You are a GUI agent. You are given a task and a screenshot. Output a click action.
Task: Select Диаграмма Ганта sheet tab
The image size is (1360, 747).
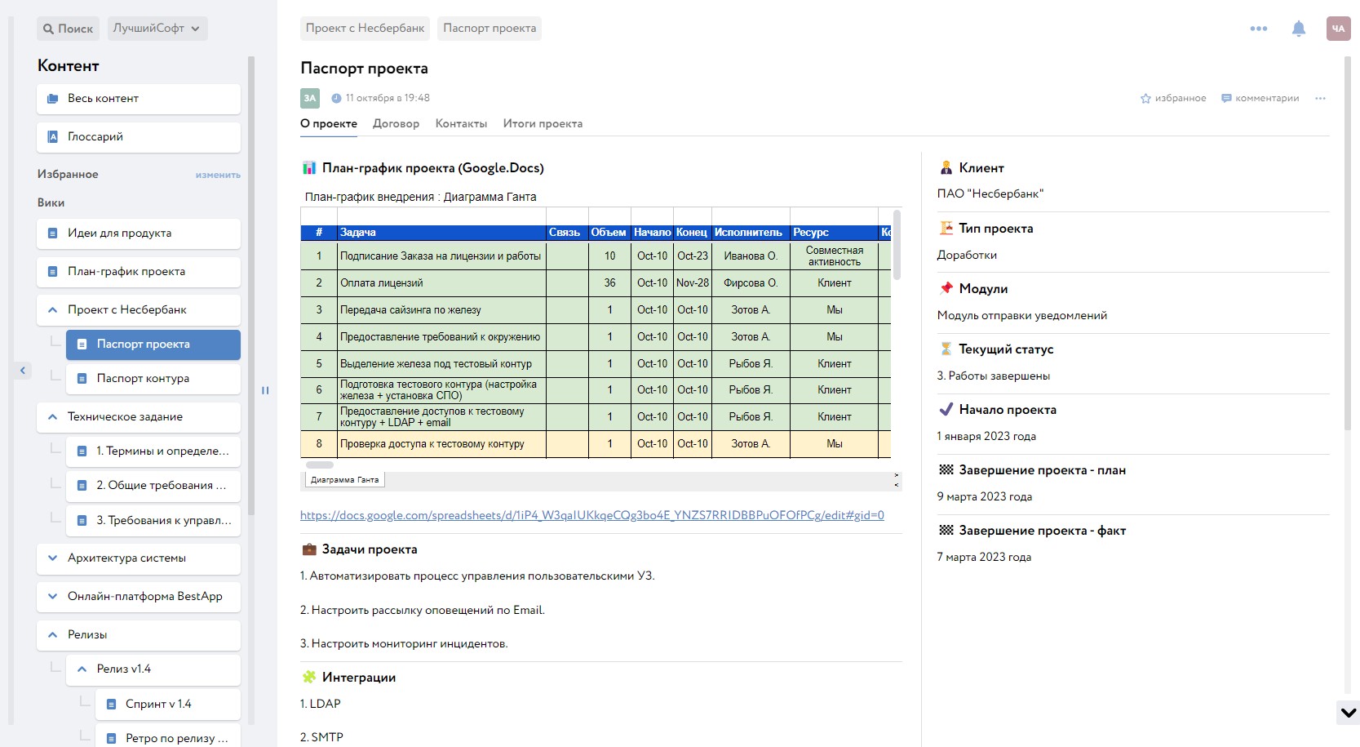point(345,480)
